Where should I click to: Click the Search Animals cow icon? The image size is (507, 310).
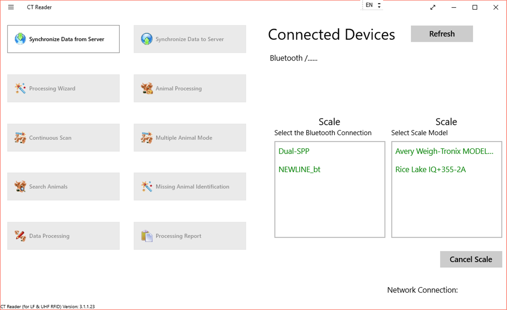point(20,186)
